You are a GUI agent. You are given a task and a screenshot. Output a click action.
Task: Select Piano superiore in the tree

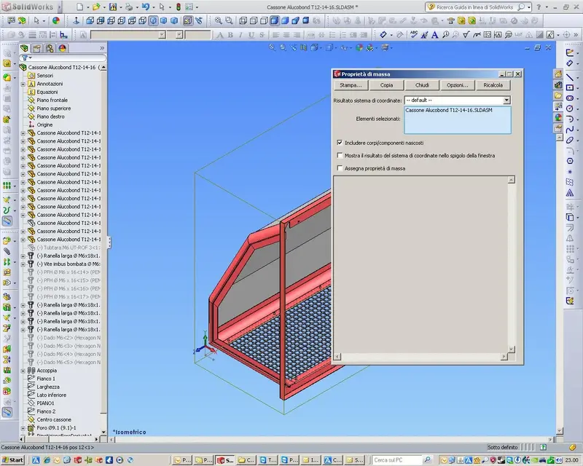53,108
